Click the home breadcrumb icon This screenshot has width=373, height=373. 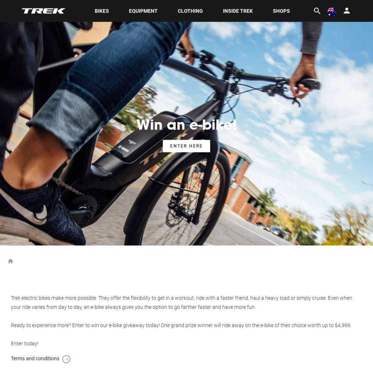click(10, 261)
